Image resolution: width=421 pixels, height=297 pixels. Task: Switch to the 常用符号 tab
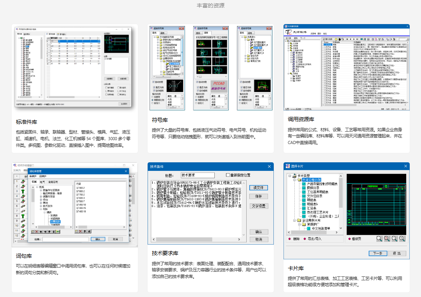tap(53, 182)
